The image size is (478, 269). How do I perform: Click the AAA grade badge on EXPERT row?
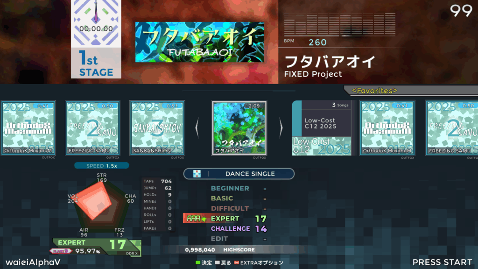[196, 219]
